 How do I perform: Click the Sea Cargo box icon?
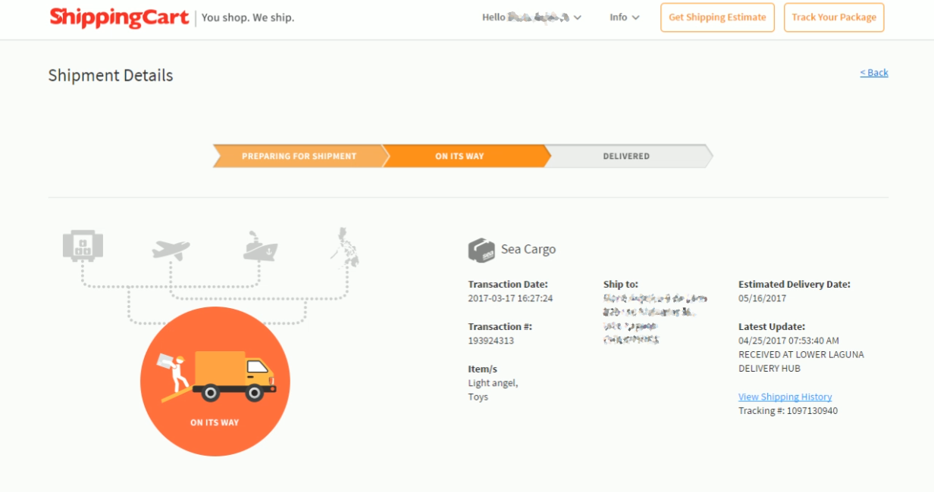[x=481, y=250]
